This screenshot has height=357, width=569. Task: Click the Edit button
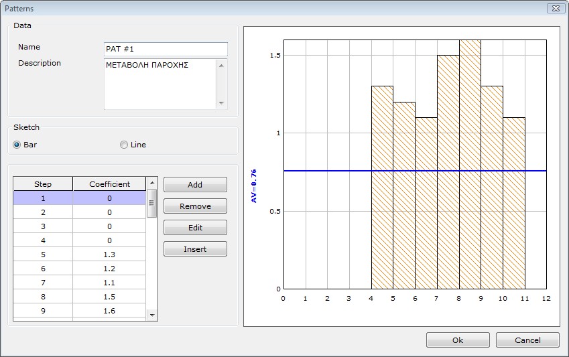point(195,228)
